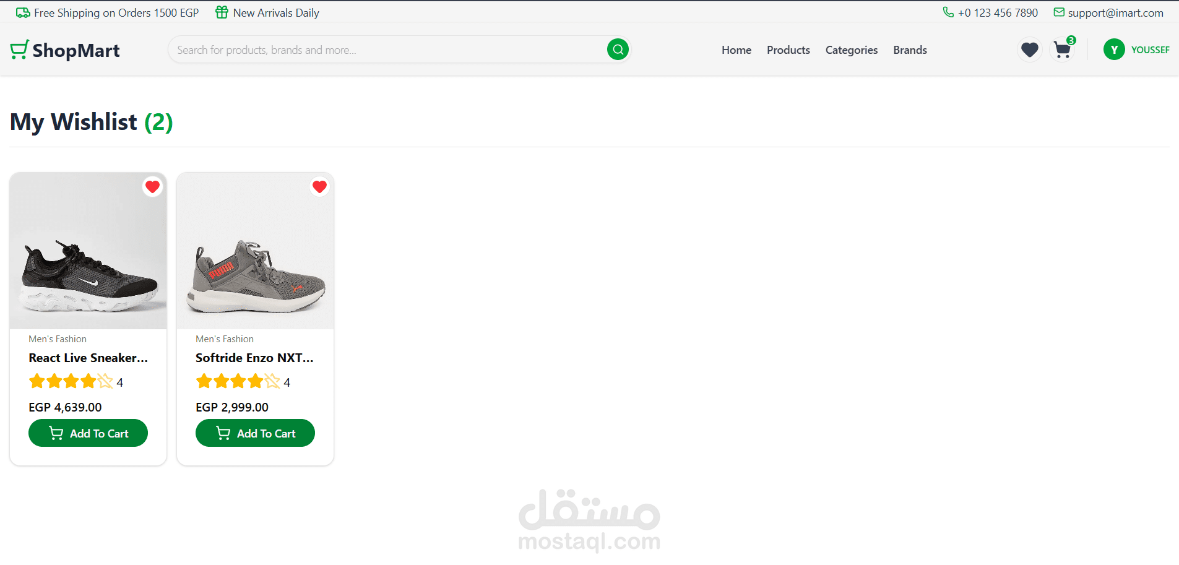Screen dimensions: 1179x565
Task: Click the New Arrivals gift icon
Action: [x=222, y=12]
